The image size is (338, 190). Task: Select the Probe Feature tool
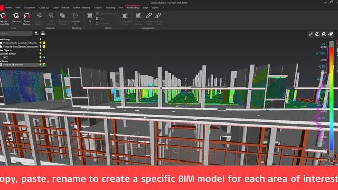[x=27, y=19]
